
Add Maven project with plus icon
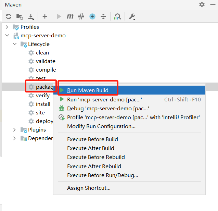coord(45,16)
